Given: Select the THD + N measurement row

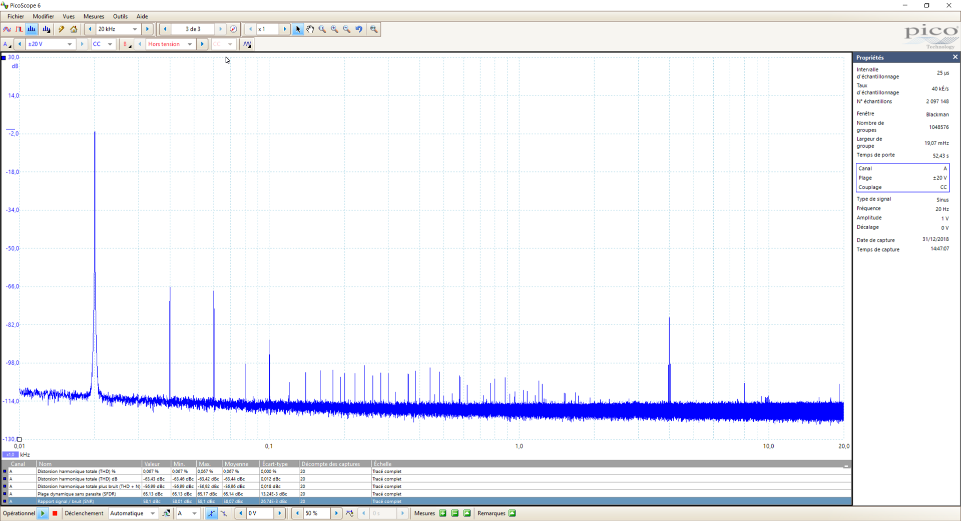Looking at the screenshot, I should (425, 486).
